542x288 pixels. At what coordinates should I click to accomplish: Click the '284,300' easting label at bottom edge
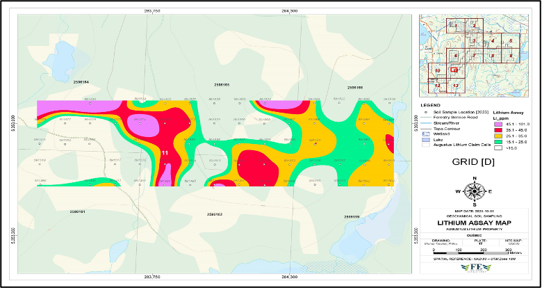290,277
